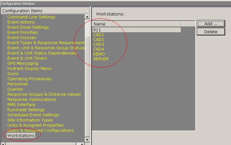
Task: Open GPS Messaging configuration item
Action: (x=23, y=63)
